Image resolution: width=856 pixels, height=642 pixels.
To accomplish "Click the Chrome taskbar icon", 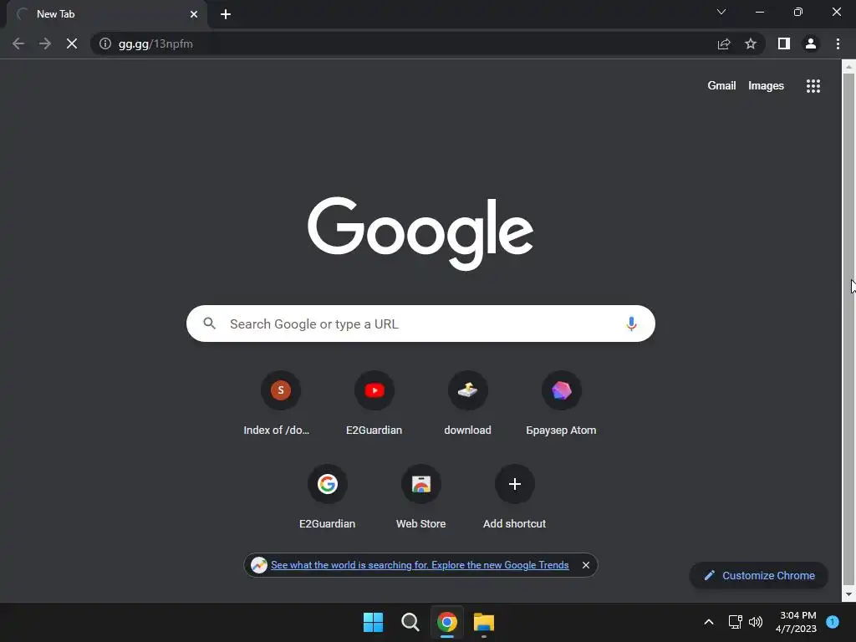I will [x=446, y=622].
